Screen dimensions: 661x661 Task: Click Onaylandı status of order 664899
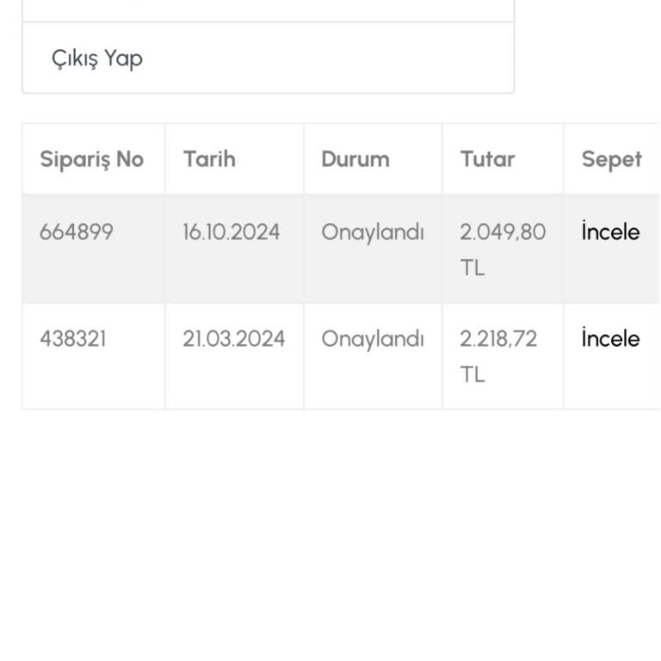pos(373,232)
